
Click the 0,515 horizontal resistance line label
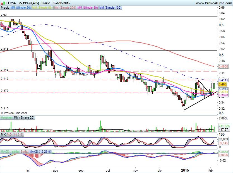click(4, 49)
